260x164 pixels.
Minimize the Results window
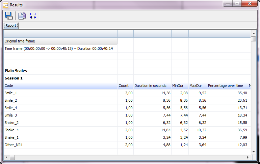tap(228, 4)
